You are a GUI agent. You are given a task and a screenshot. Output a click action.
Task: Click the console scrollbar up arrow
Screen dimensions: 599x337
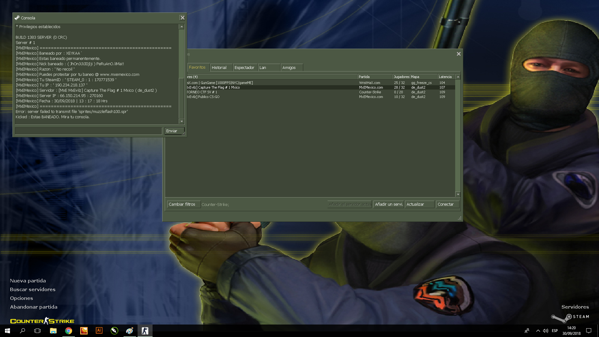pyautogui.click(x=182, y=27)
